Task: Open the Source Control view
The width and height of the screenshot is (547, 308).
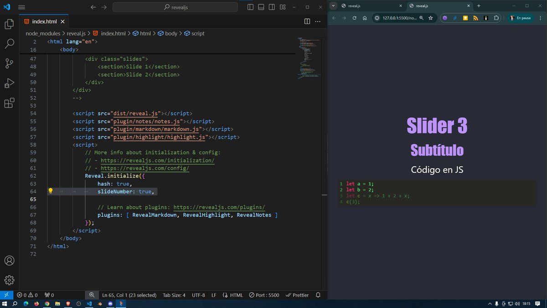Action: (9, 63)
